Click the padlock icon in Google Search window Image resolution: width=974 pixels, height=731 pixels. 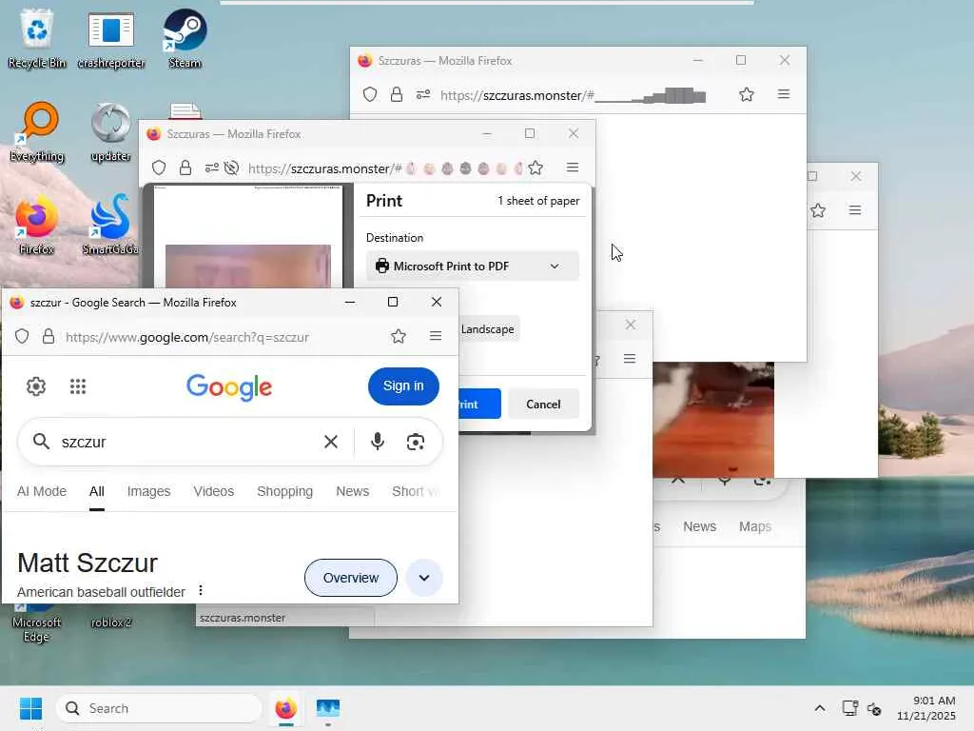[49, 336]
